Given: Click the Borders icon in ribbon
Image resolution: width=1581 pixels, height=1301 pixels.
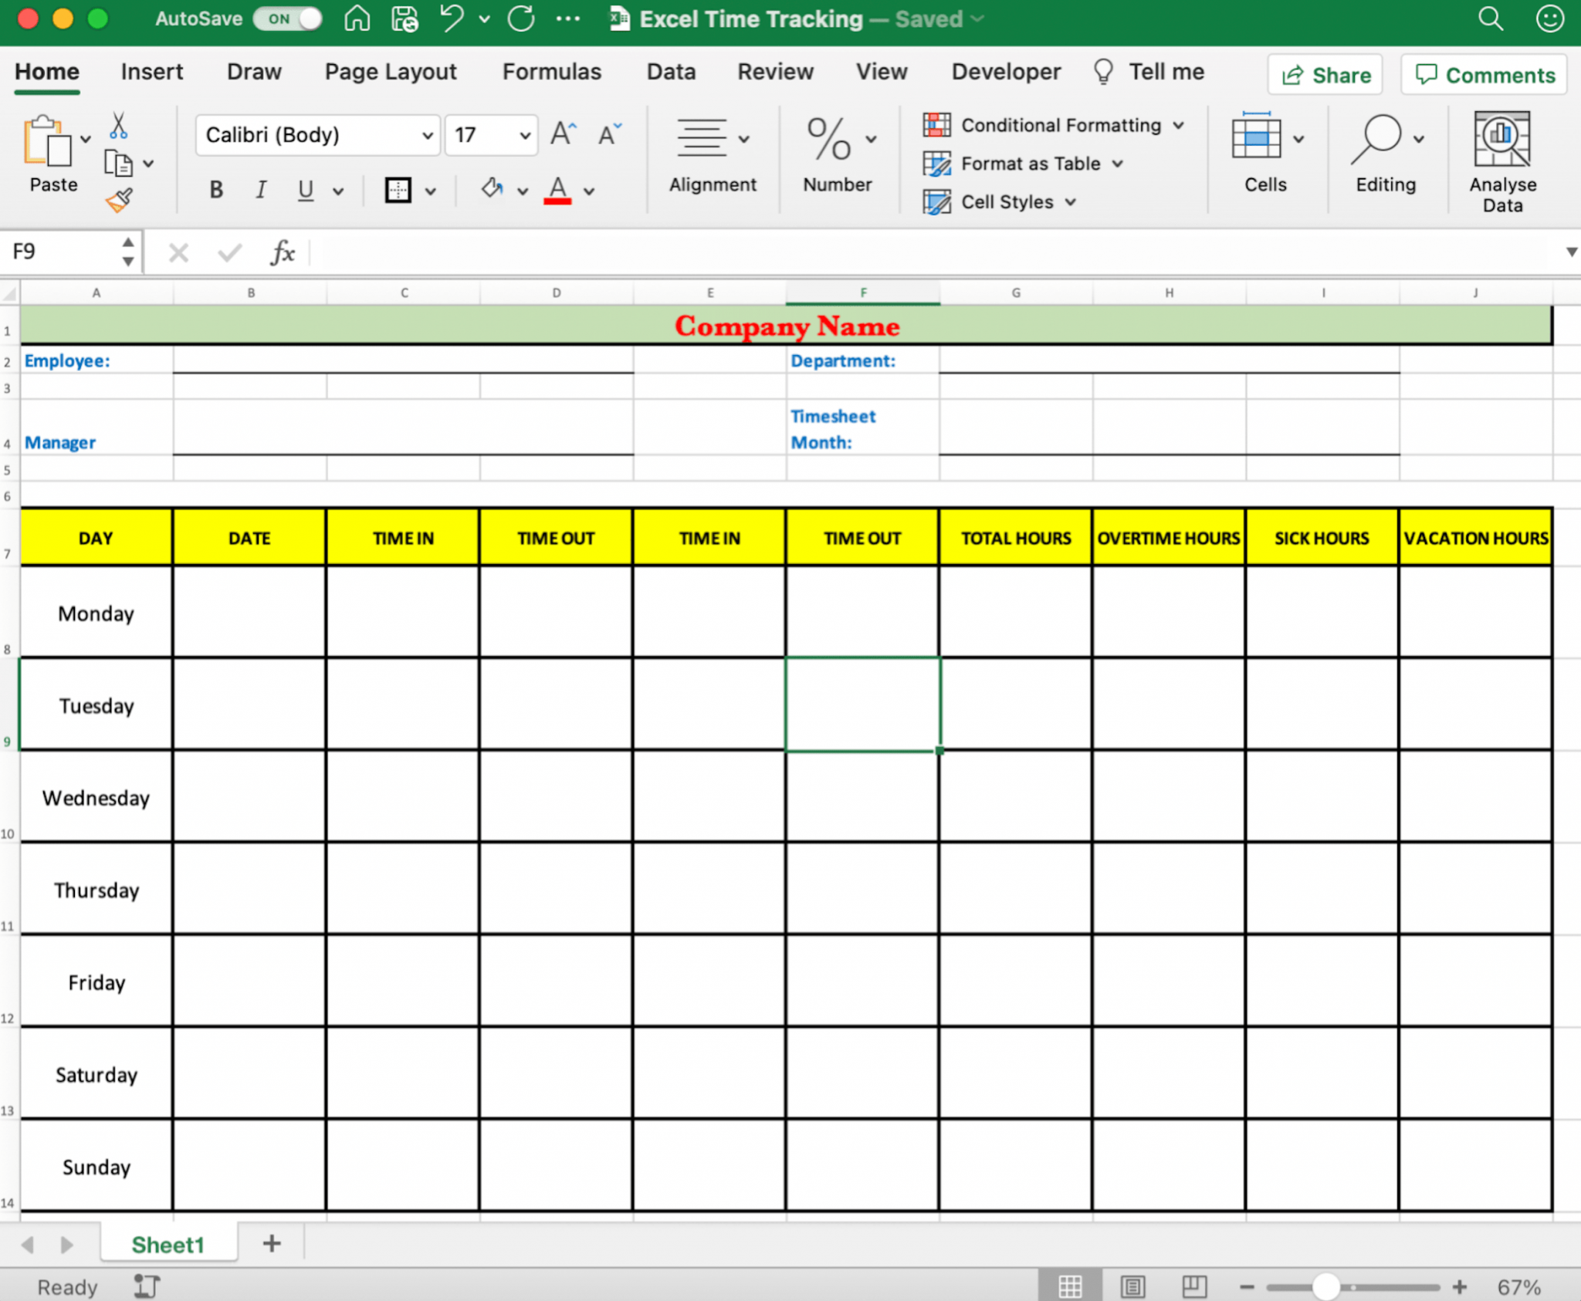Looking at the screenshot, I should [x=398, y=190].
